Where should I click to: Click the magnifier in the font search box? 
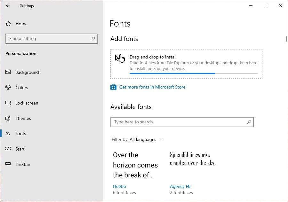click(249, 122)
